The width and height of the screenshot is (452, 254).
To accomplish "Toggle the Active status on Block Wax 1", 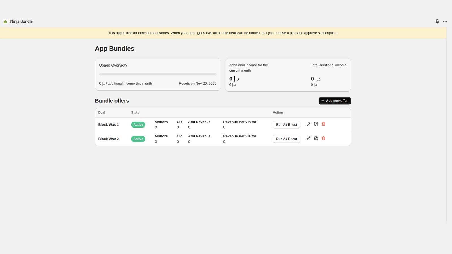I will (138, 124).
